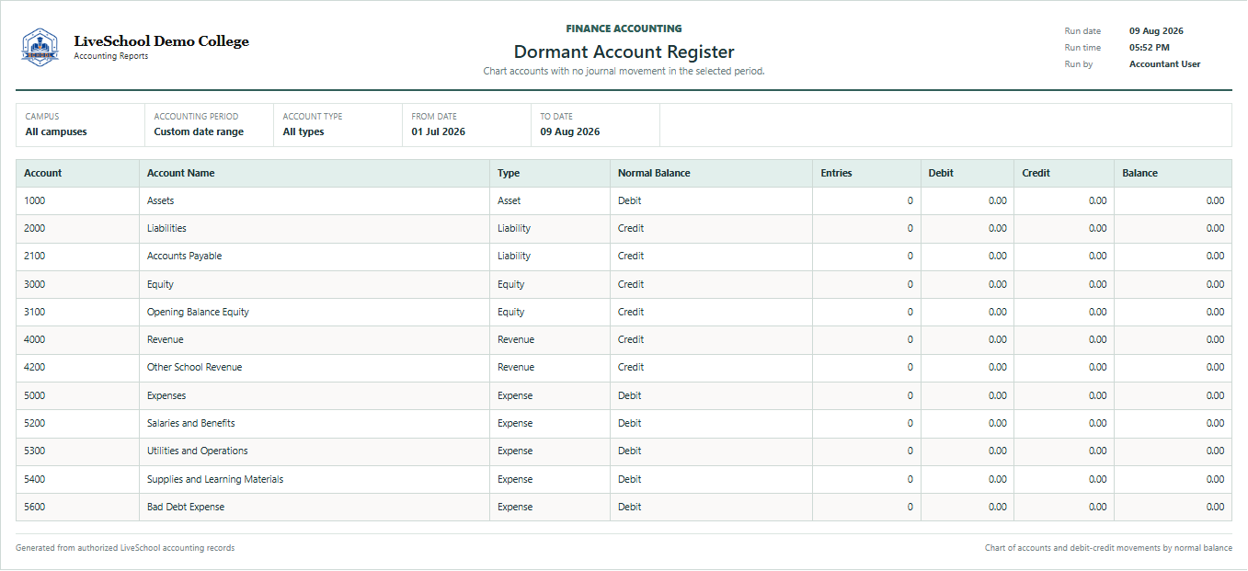This screenshot has height=571, width=1248.
Task: Select account number 4200
Action: (x=35, y=367)
